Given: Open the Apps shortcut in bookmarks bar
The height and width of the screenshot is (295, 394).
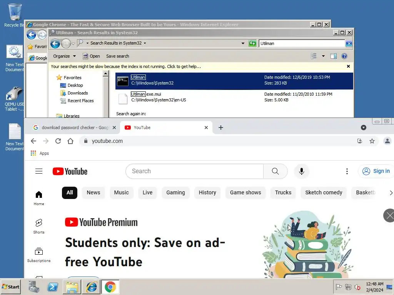Looking at the screenshot, I should (40, 153).
